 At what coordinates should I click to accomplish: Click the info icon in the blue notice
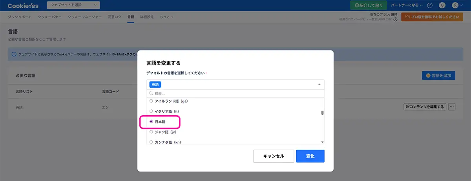point(14,54)
